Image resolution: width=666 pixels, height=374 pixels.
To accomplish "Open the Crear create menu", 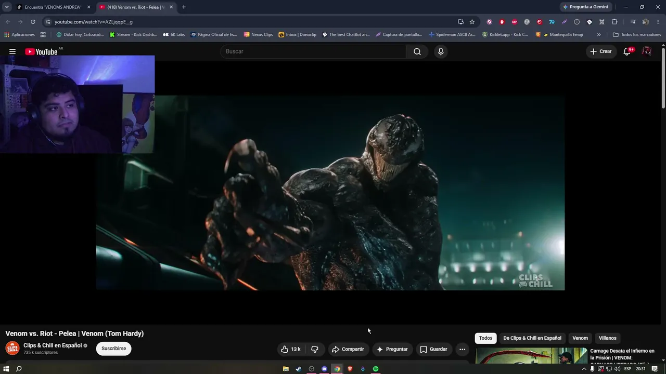I will [x=600, y=51].
